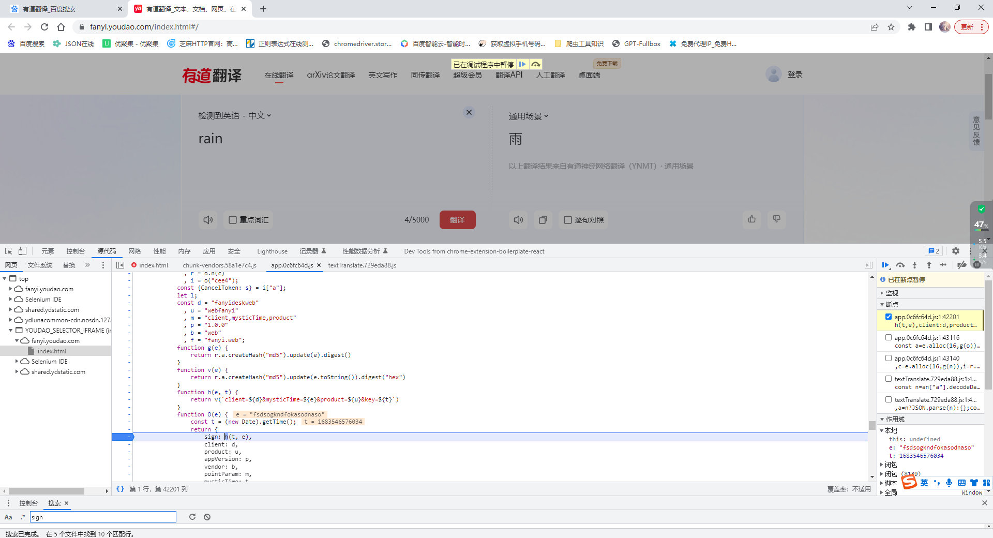Click the red 翻译 translate button
993x538 pixels.
[x=457, y=220]
